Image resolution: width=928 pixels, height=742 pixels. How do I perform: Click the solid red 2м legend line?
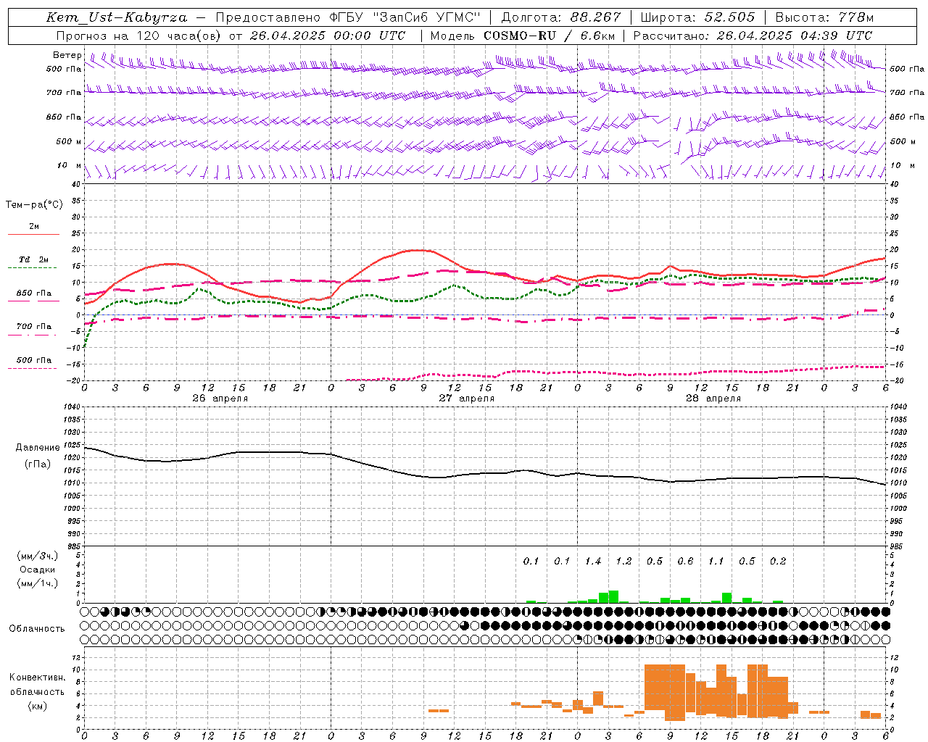[33, 234]
